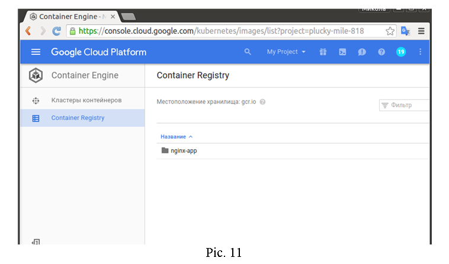The width and height of the screenshot is (449, 264).
Task: Reload the page with the refresh icon
Action: (57, 31)
